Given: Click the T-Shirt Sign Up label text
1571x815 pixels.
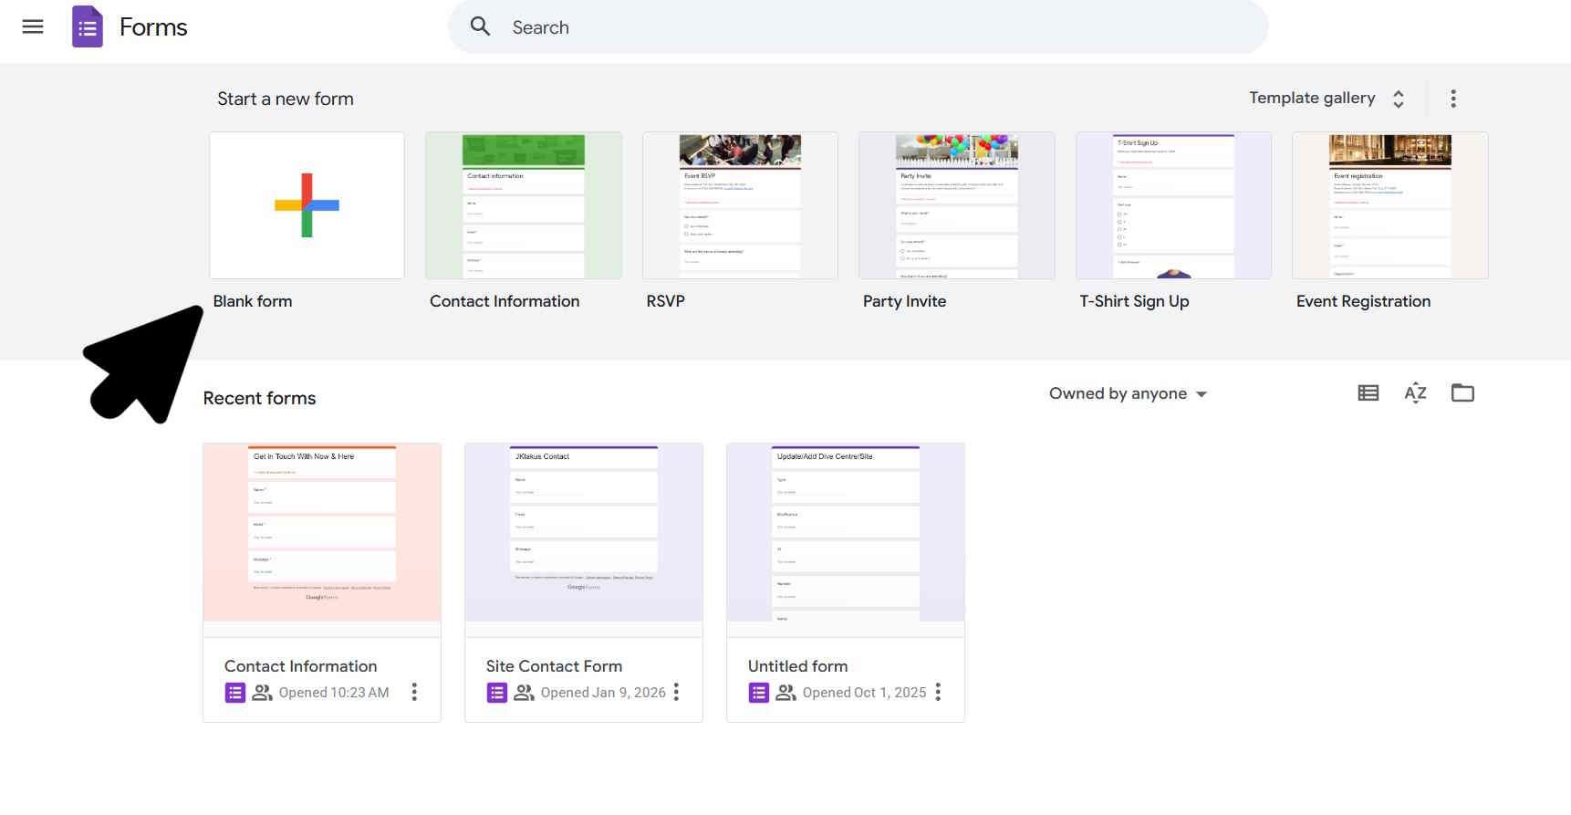Looking at the screenshot, I should 1134,301.
